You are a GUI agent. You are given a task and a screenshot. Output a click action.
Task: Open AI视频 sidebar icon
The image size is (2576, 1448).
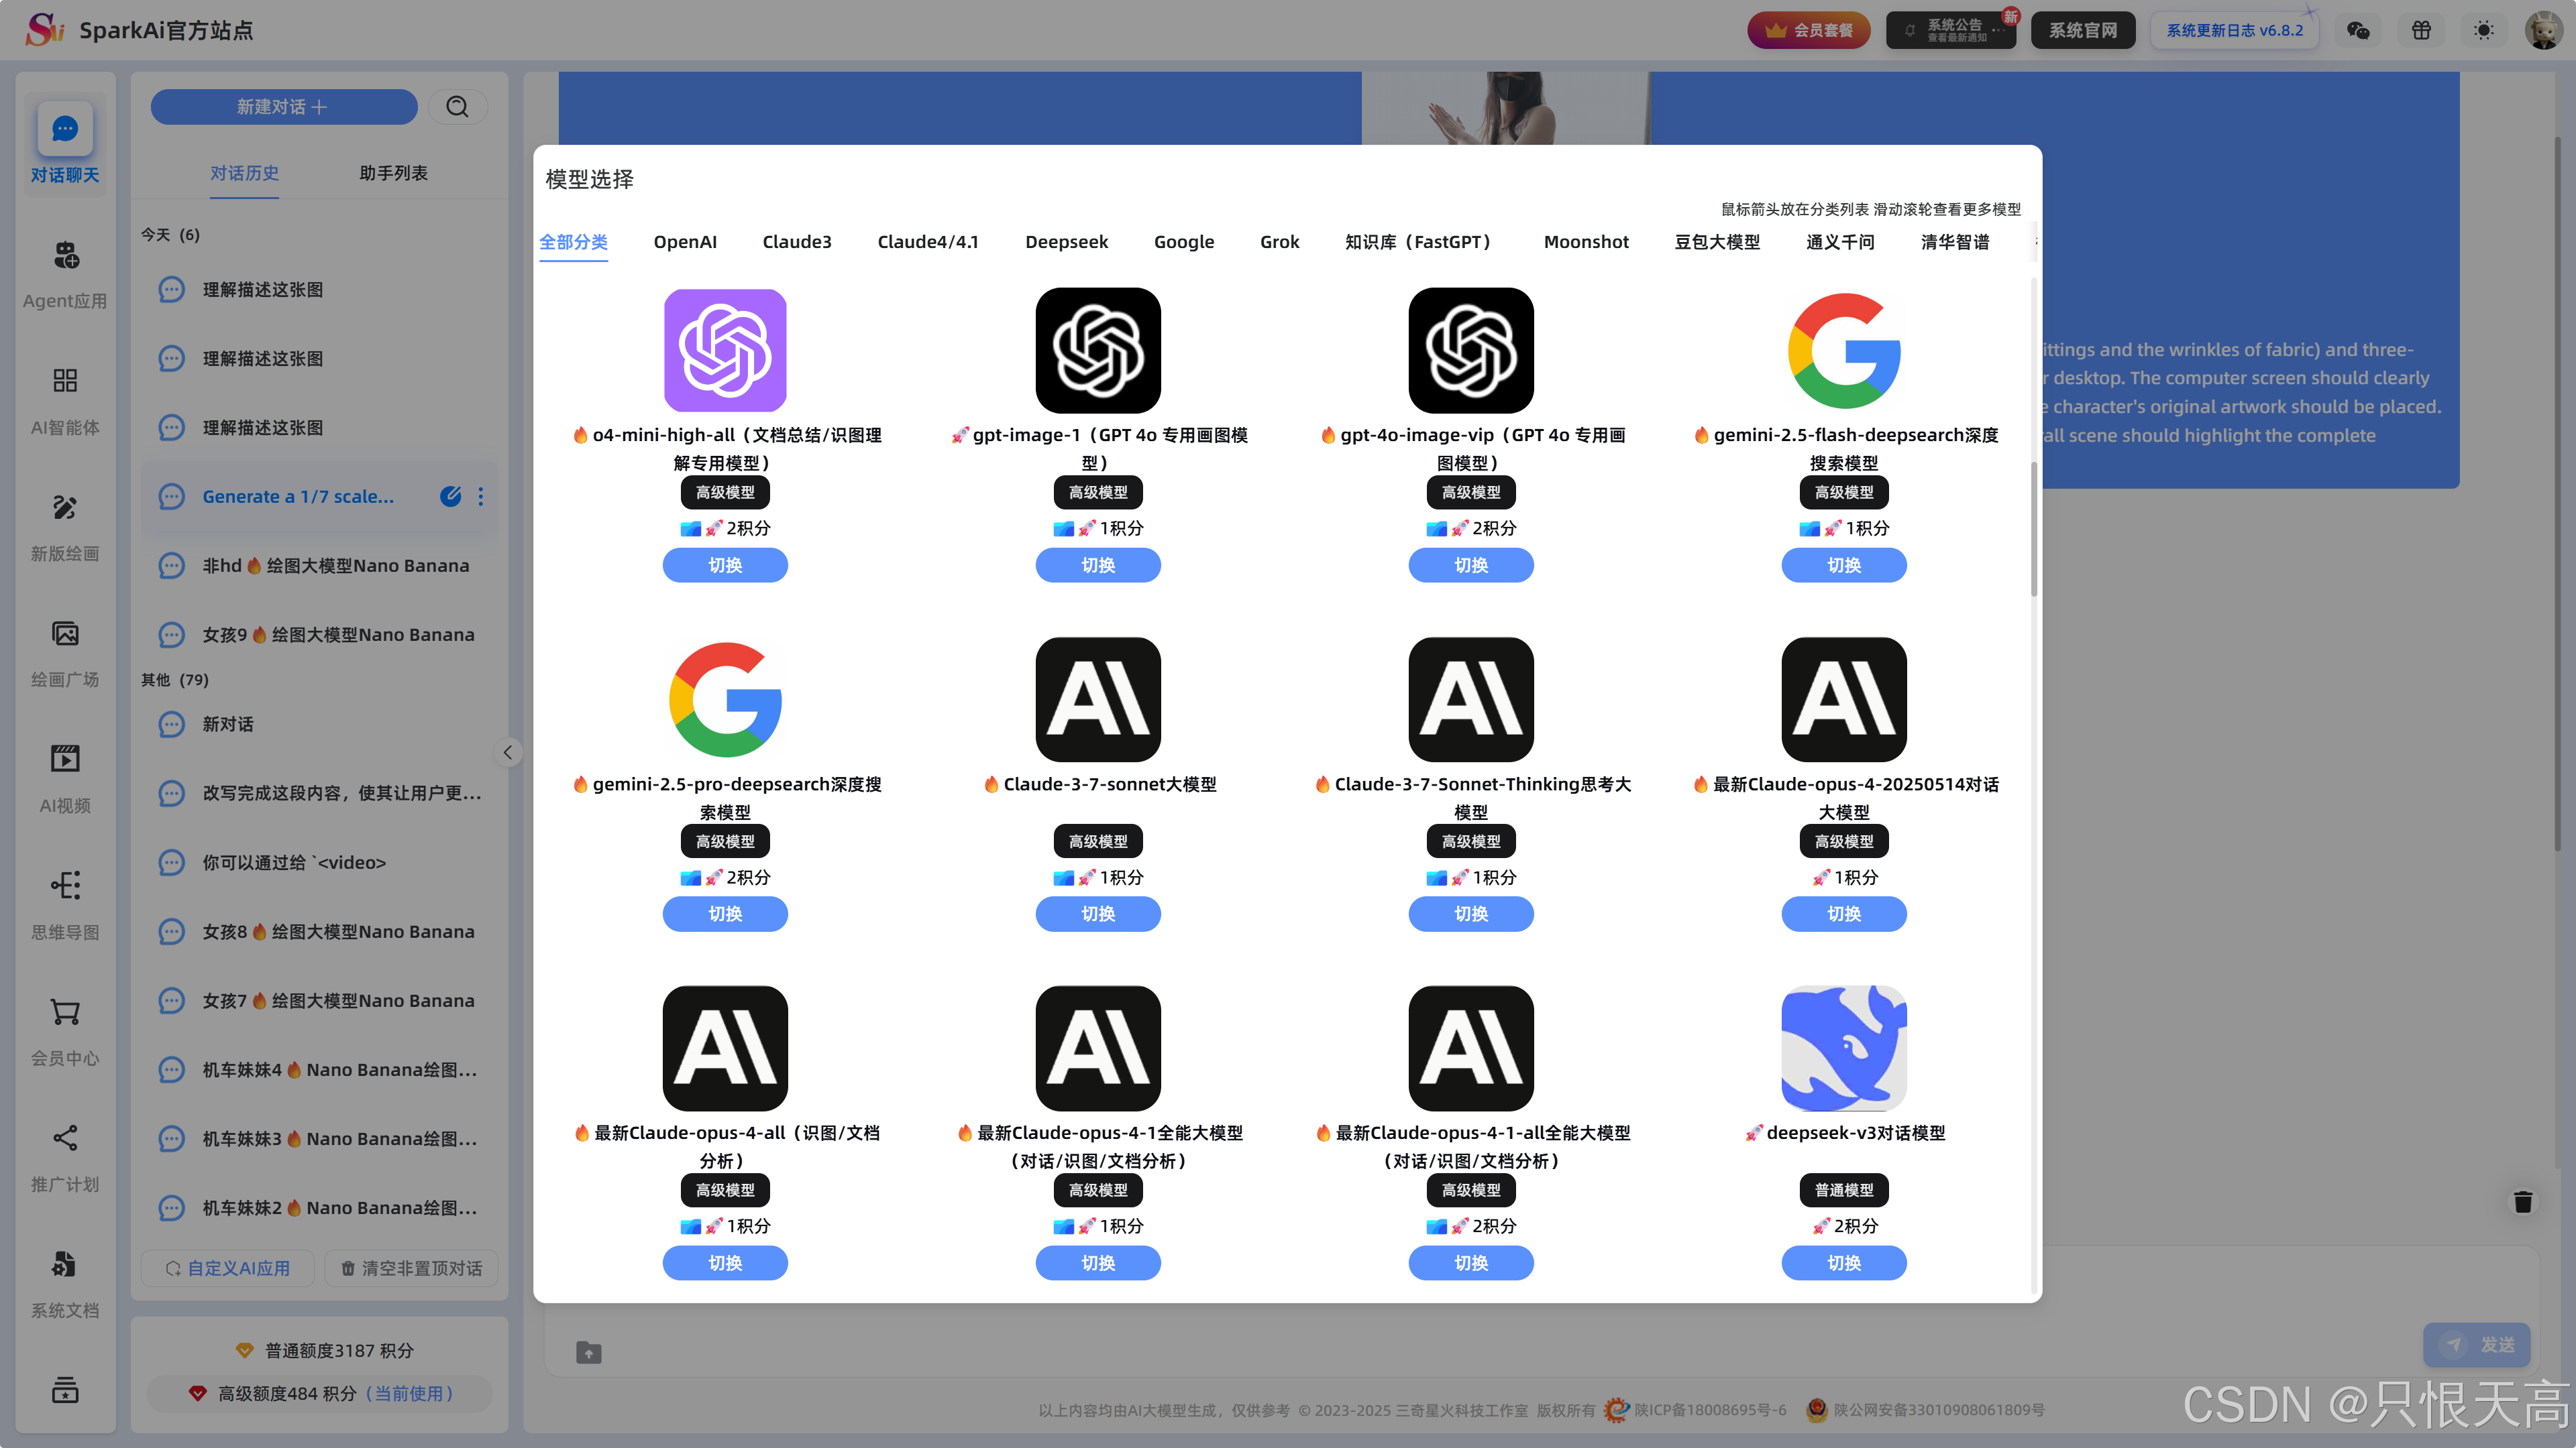pos(65,760)
